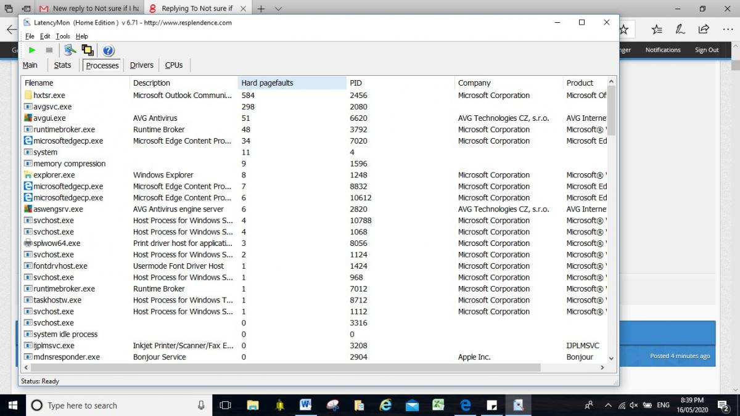This screenshot has width=740, height=416.
Task: Click the Edge icon of microsoftedgecp.exe PID 7020
Action: tap(28, 141)
